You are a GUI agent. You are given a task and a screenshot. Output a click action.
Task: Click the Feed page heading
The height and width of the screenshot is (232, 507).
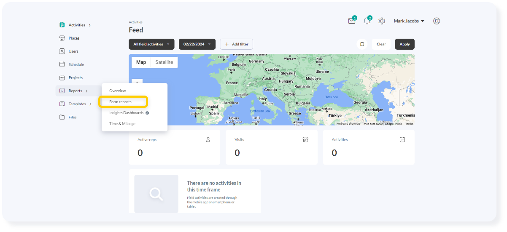click(136, 30)
